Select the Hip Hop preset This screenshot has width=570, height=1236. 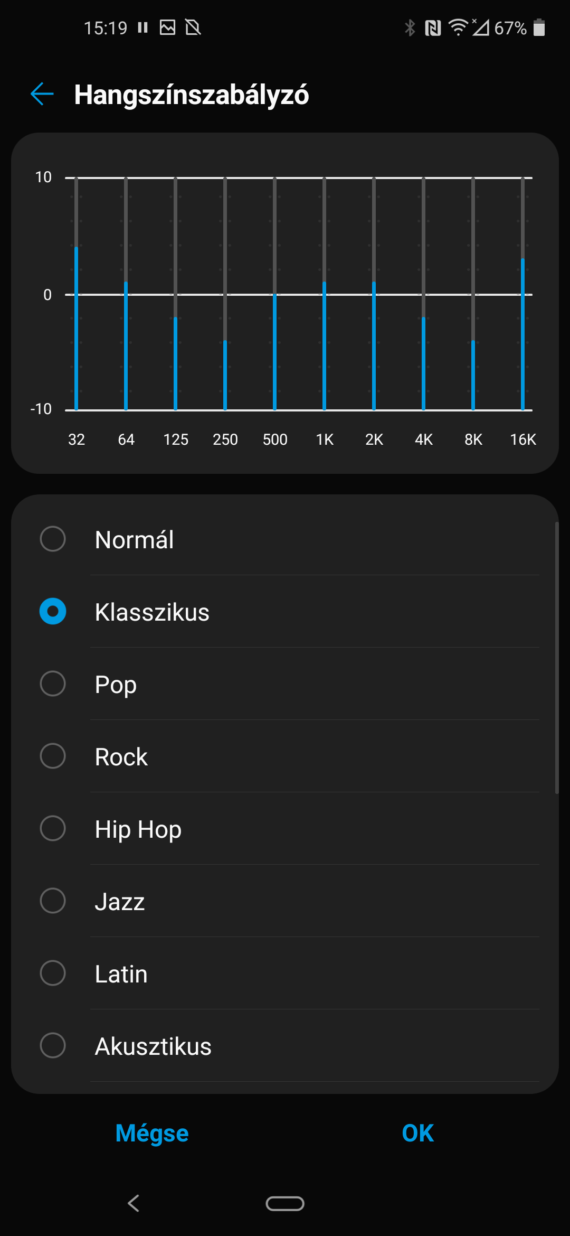[285, 829]
